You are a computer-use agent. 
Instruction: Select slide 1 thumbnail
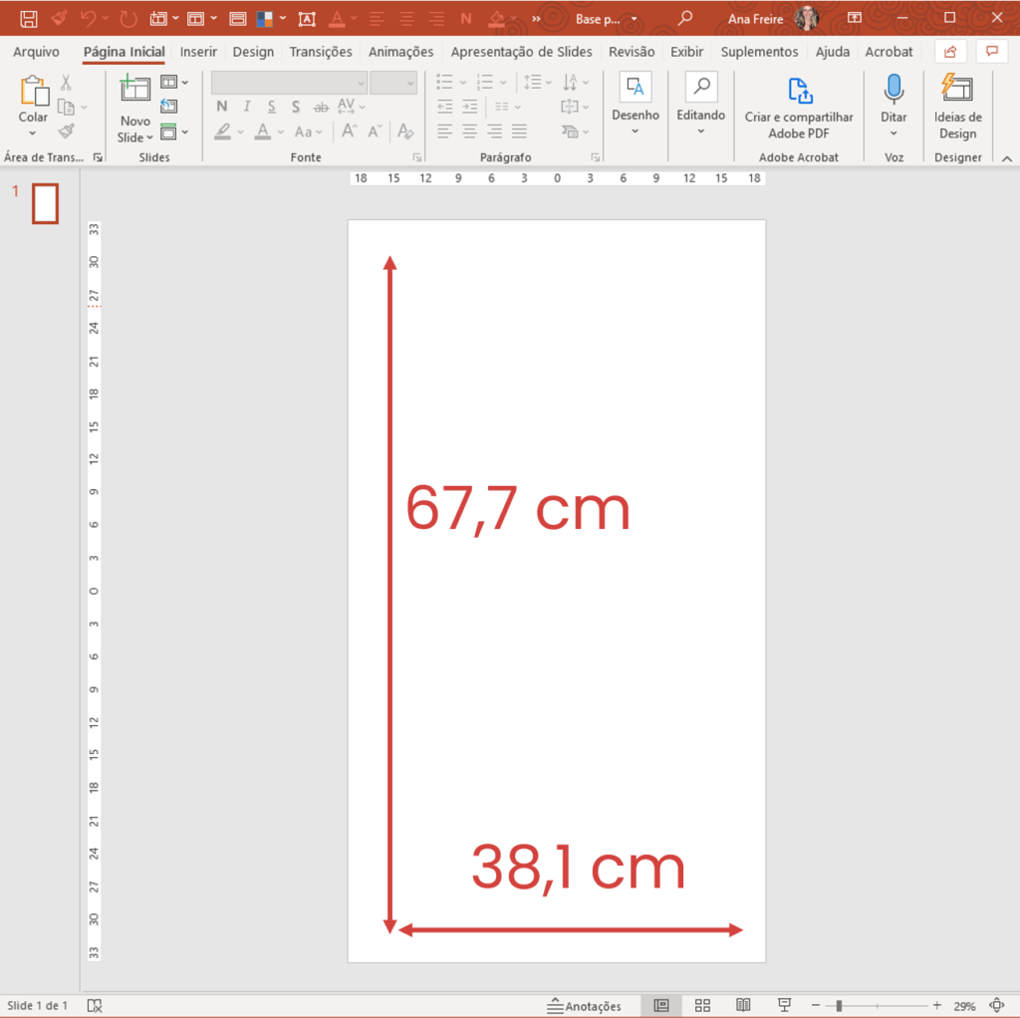pos(46,203)
